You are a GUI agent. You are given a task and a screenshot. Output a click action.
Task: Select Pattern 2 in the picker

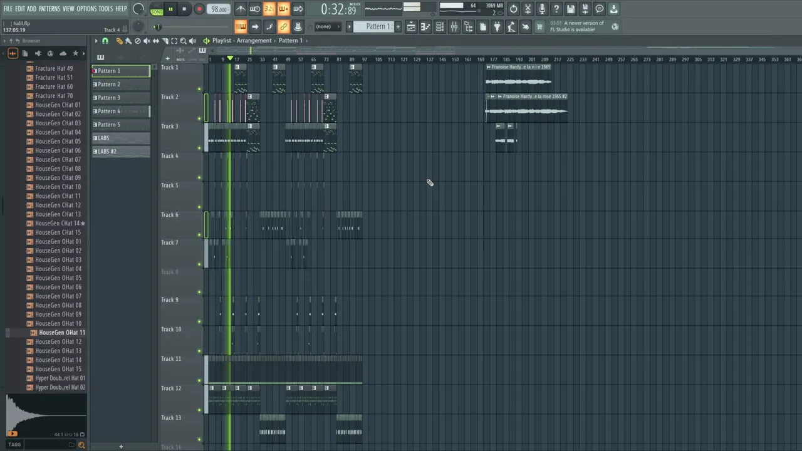click(121, 84)
